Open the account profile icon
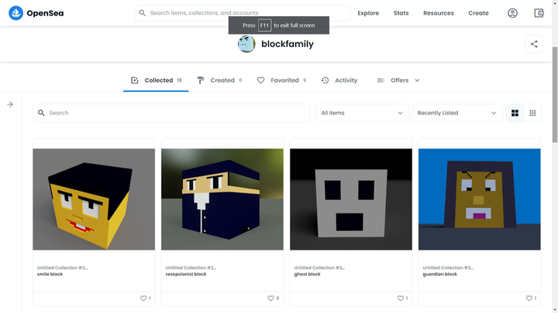Screen dimensions: 558x313 click(x=512, y=13)
